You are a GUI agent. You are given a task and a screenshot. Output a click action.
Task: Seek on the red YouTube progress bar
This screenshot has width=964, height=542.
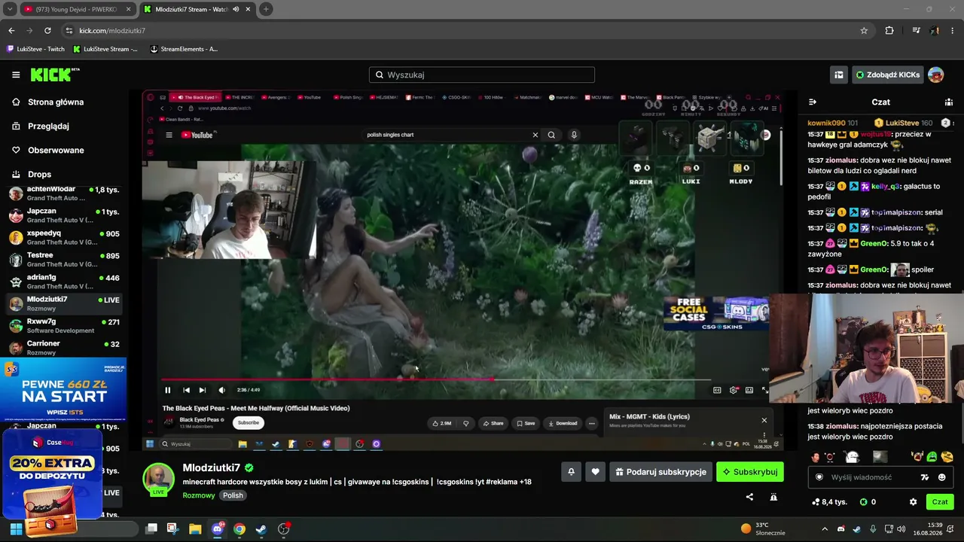pos(436,379)
